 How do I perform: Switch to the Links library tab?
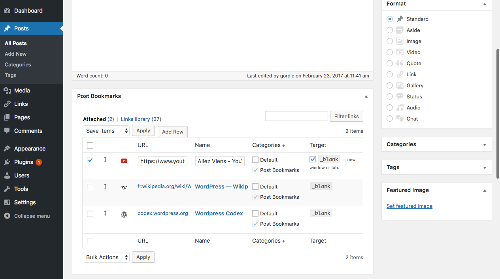[x=135, y=119]
